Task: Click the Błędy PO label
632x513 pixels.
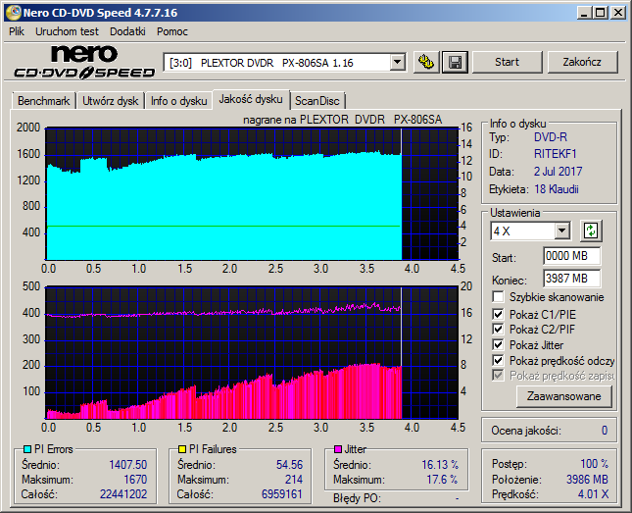Action: pos(357,498)
